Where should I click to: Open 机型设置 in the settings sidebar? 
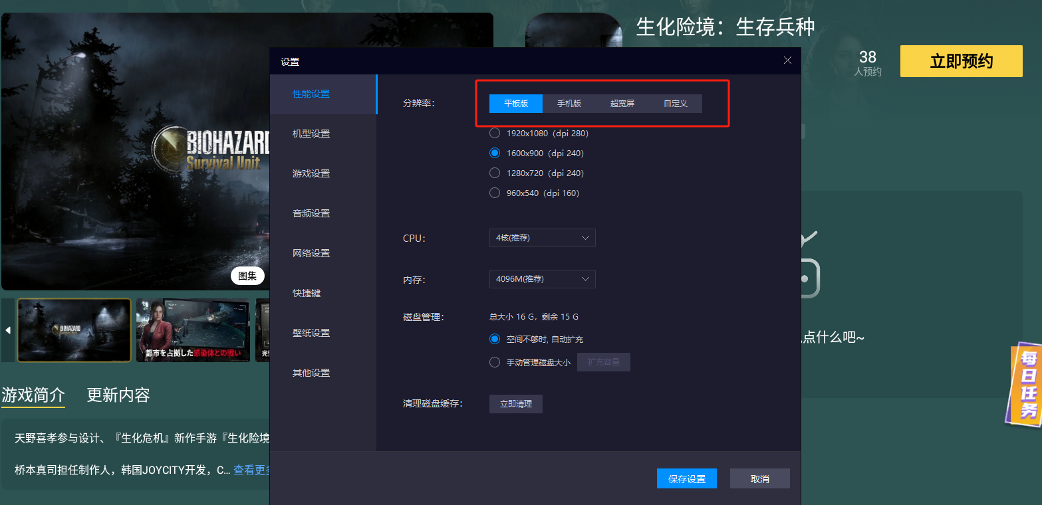coord(323,134)
